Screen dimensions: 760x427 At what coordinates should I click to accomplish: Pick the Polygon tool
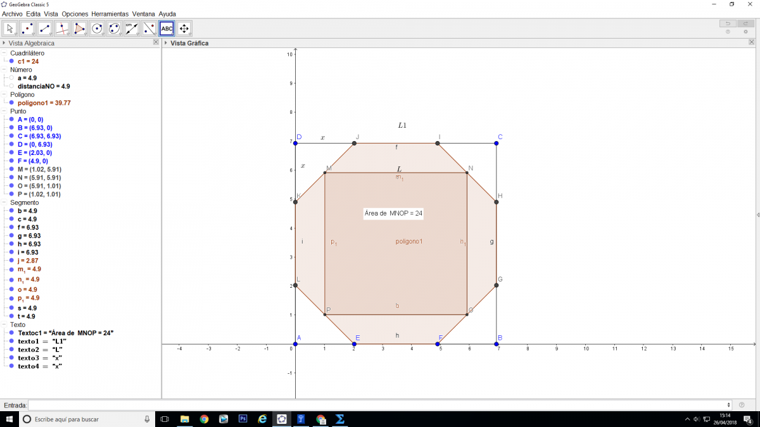point(80,28)
